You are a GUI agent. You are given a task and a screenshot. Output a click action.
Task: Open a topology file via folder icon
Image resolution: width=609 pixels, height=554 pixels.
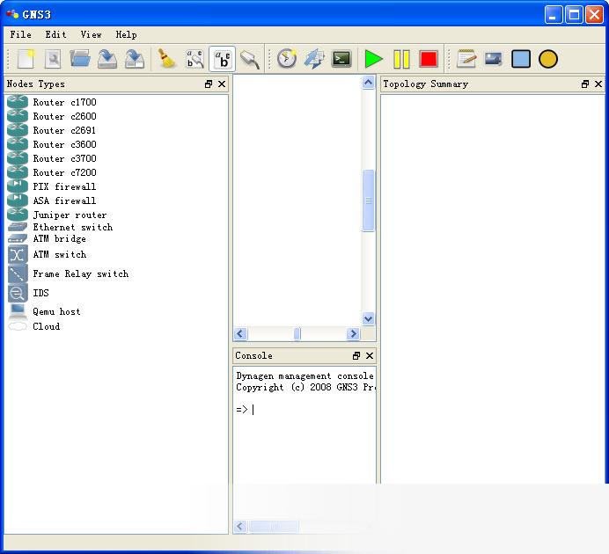coord(80,60)
